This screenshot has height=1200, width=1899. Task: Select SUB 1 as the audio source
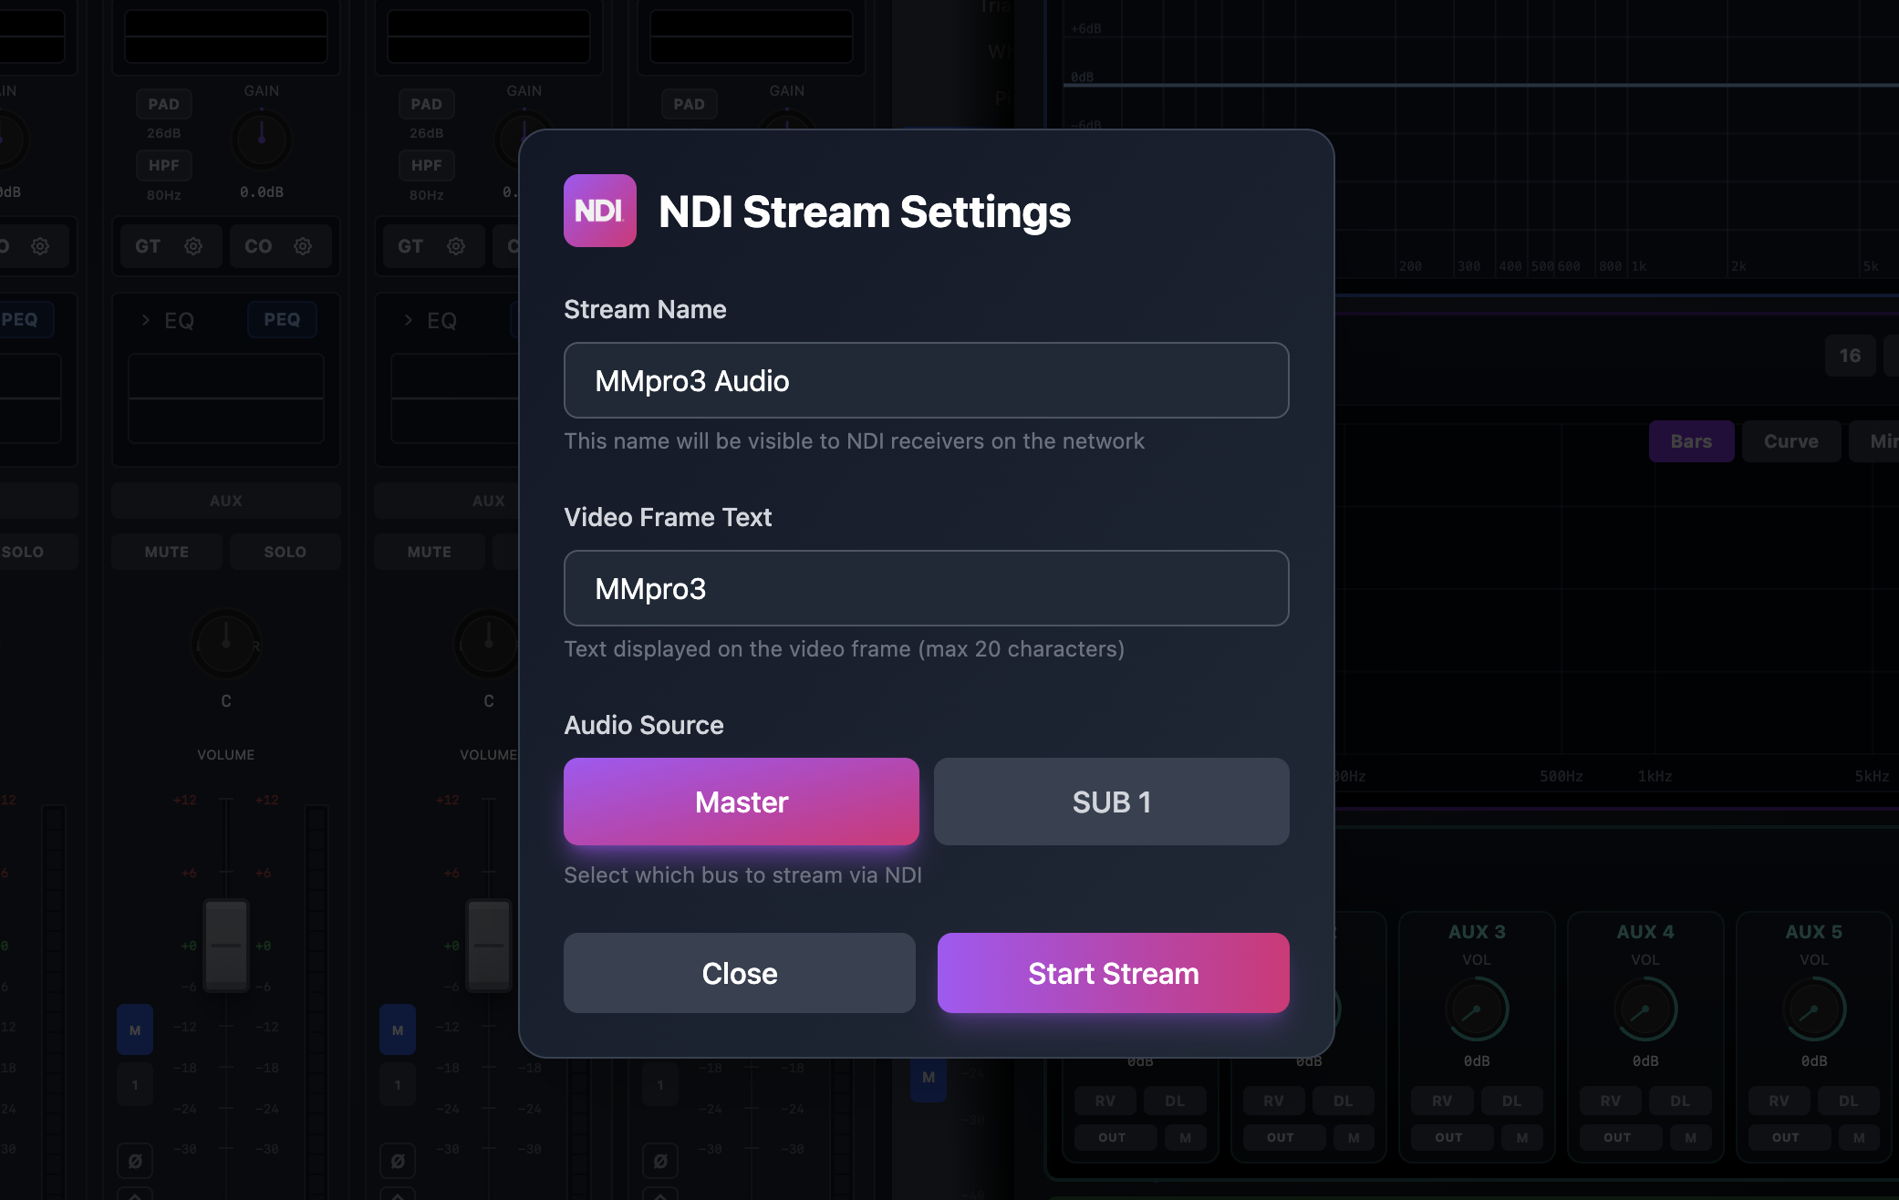tap(1111, 802)
